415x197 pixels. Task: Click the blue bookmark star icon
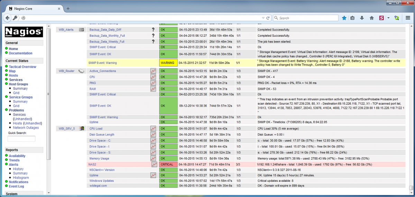(344, 18)
